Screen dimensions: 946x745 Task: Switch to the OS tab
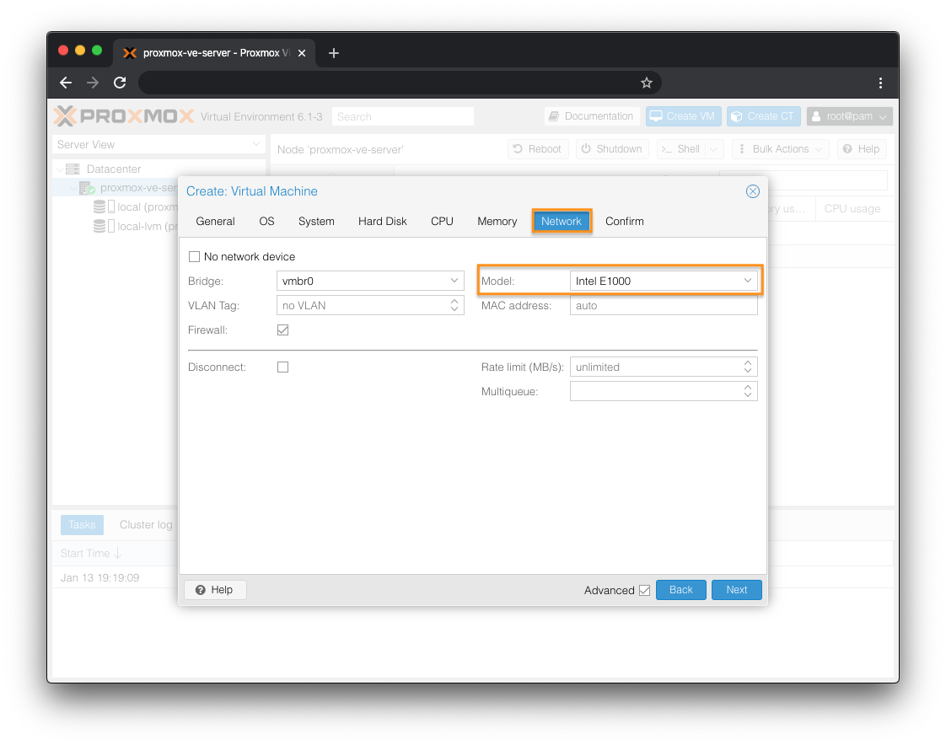click(x=266, y=222)
